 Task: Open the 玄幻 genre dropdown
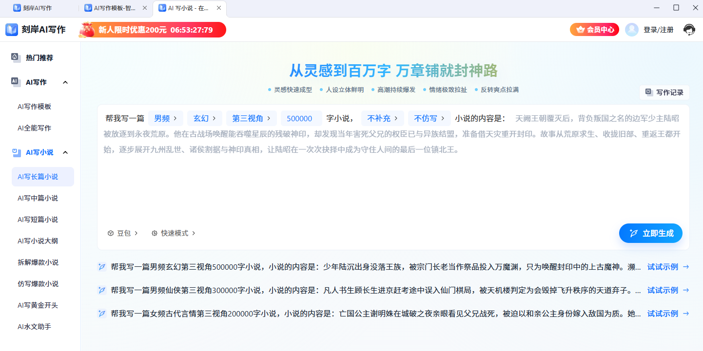coord(205,118)
